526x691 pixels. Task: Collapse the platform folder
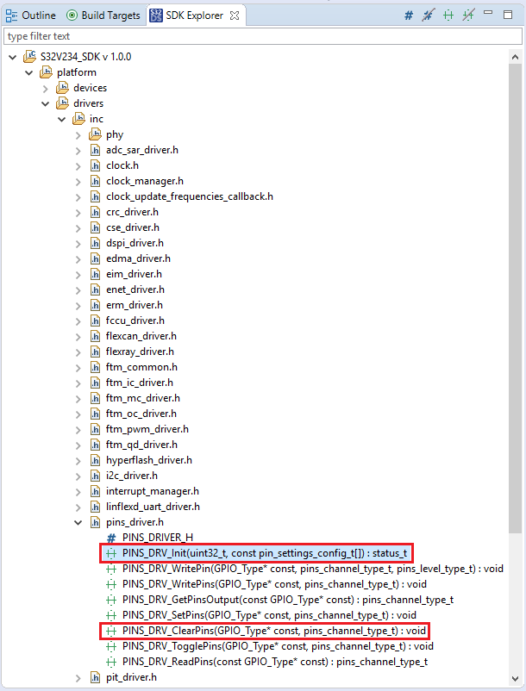tap(29, 72)
